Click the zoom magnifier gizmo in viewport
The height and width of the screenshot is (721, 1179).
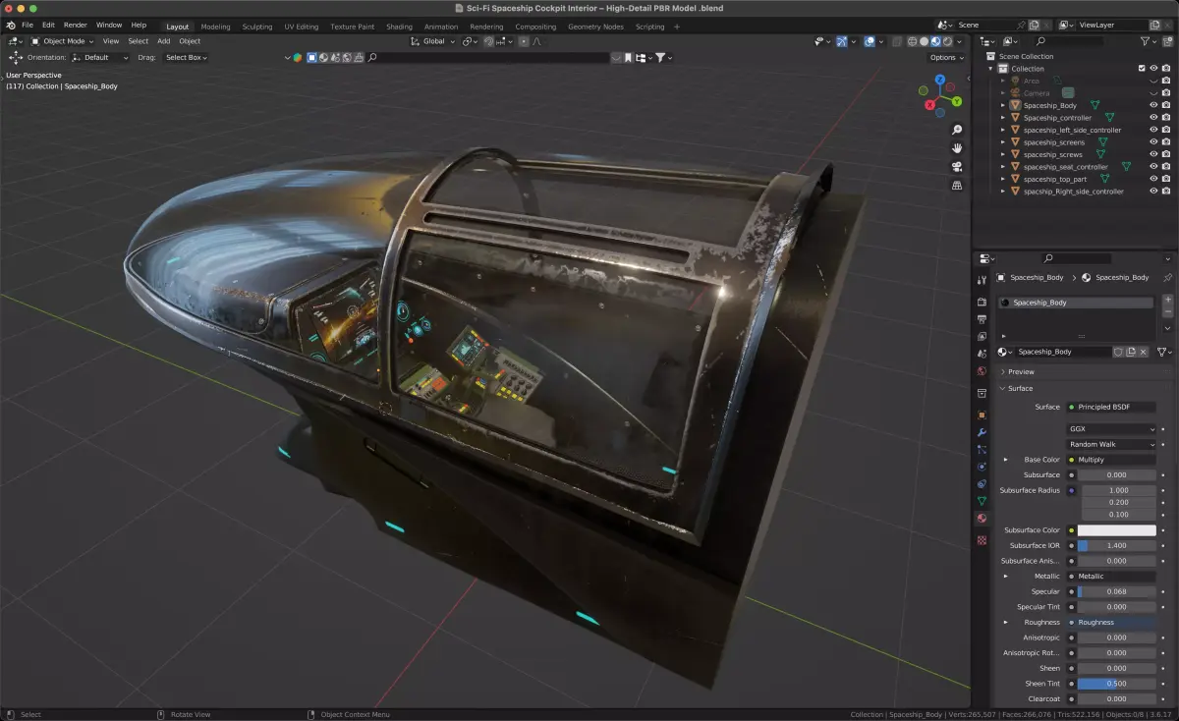pyautogui.click(x=957, y=130)
